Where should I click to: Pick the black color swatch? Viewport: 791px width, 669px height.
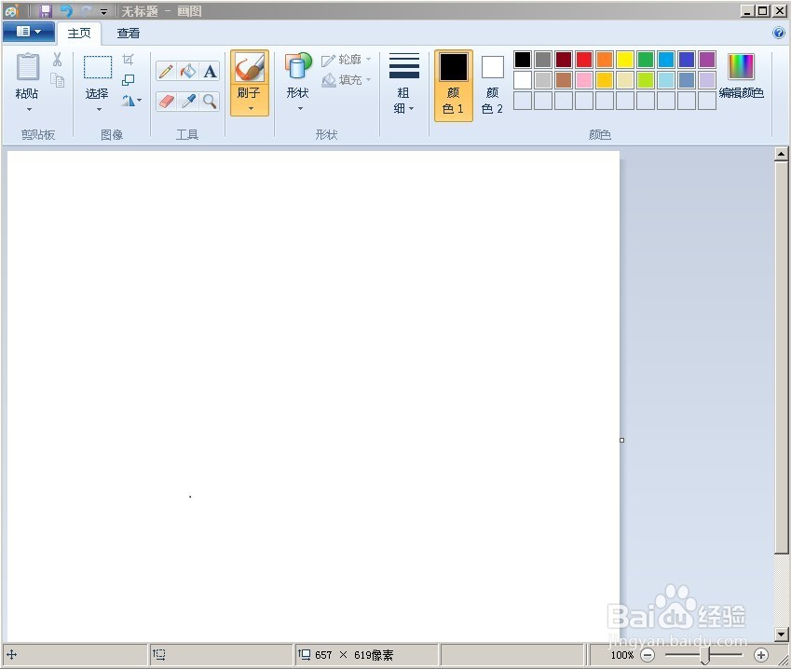[x=523, y=60]
